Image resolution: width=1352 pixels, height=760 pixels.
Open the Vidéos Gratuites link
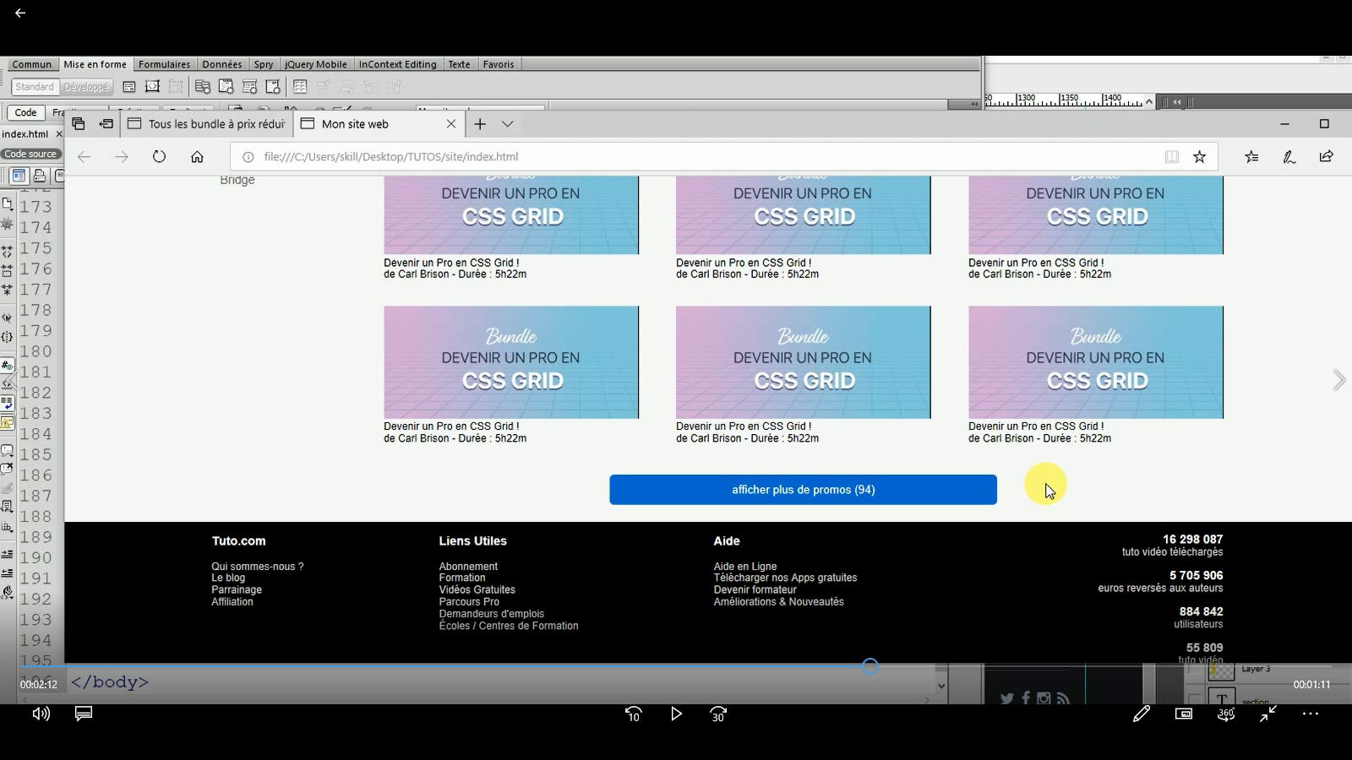point(477,590)
